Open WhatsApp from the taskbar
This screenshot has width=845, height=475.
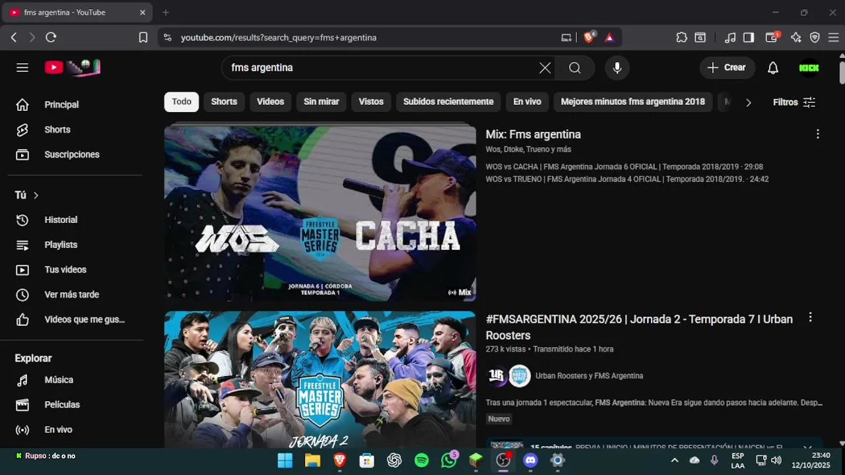pos(450,460)
